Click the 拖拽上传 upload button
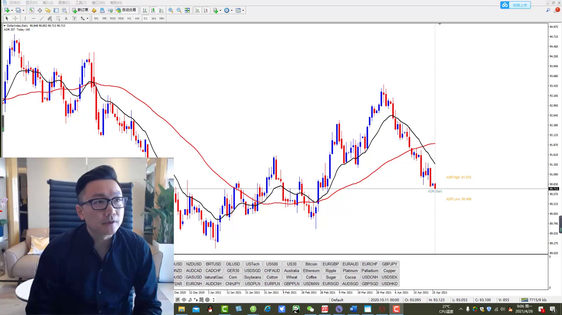 515,5
